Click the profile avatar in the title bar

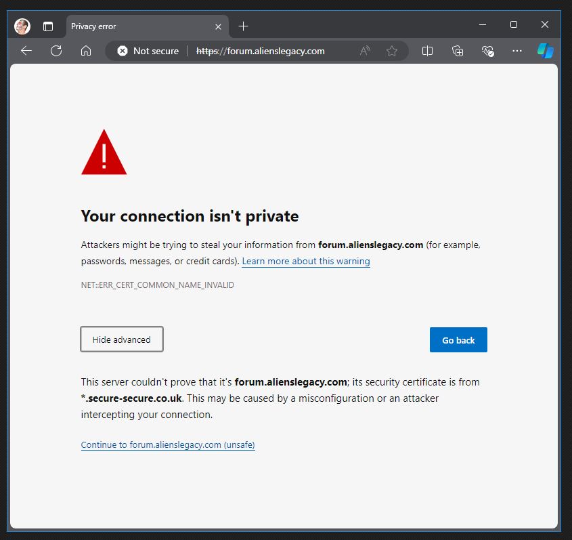click(22, 26)
